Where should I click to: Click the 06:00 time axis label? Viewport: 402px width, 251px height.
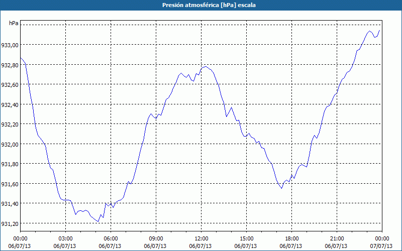click(x=111, y=239)
